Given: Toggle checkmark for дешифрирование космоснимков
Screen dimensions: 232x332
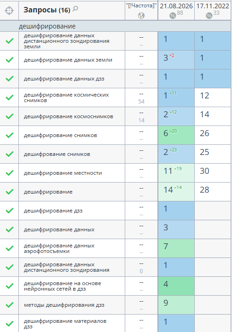Looking at the screenshot, I should [9, 116].
